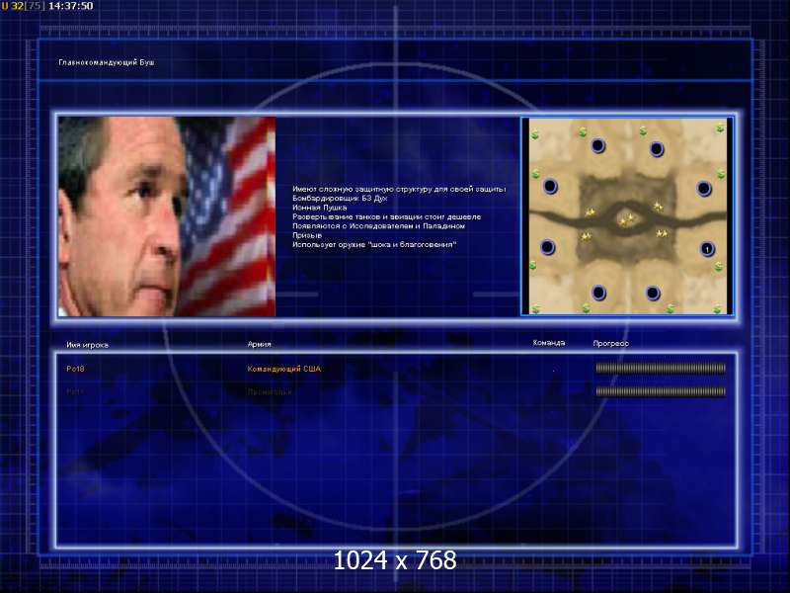The height and width of the screenshot is (593, 790).
Task: Click the 'Команда' column header
Action: [x=549, y=343]
